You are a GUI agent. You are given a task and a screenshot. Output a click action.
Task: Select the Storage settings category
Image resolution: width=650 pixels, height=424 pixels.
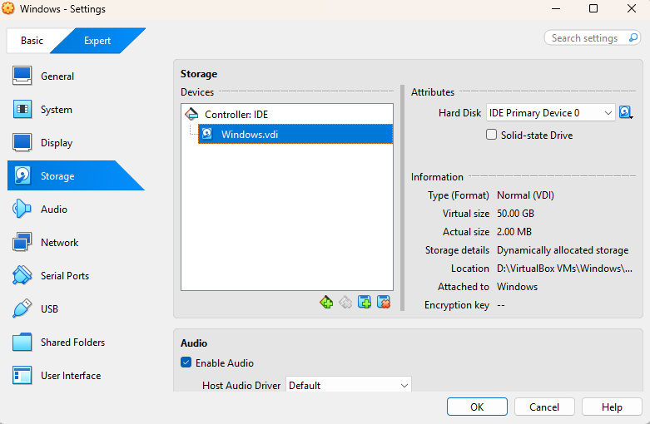[x=76, y=175]
